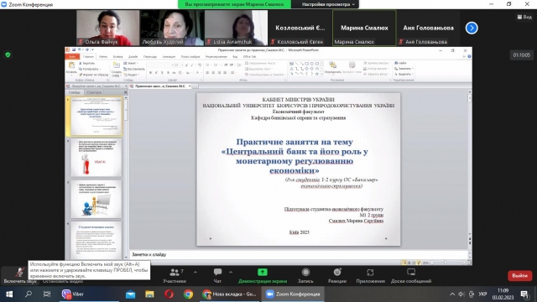Open the Участники participants panel
This screenshot has height=302, width=537.
pos(175,276)
